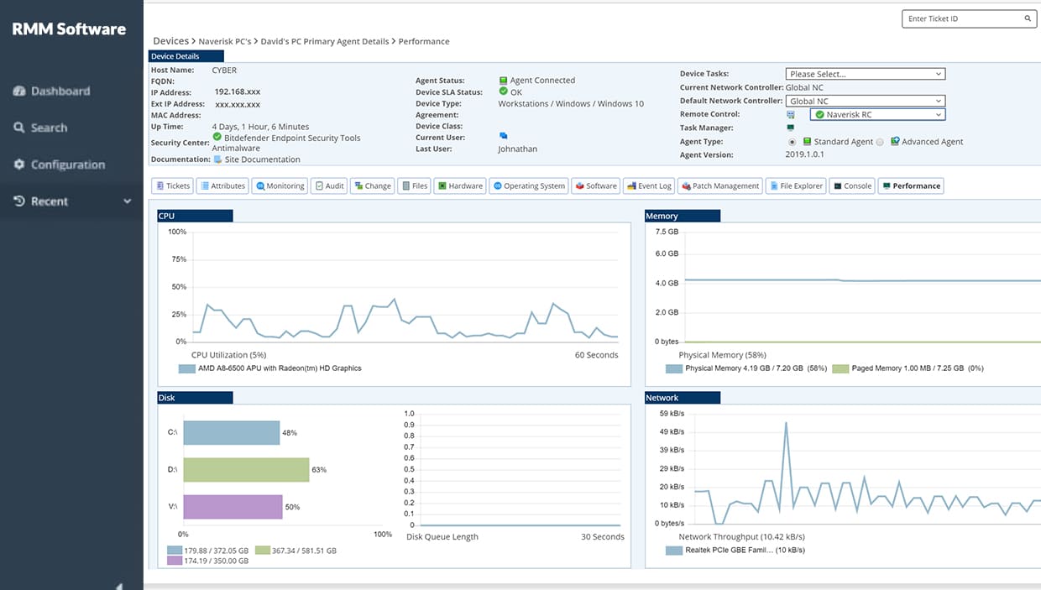View the Software tab
The width and height of the screenshot is (1041, 590).
[596, 185]
